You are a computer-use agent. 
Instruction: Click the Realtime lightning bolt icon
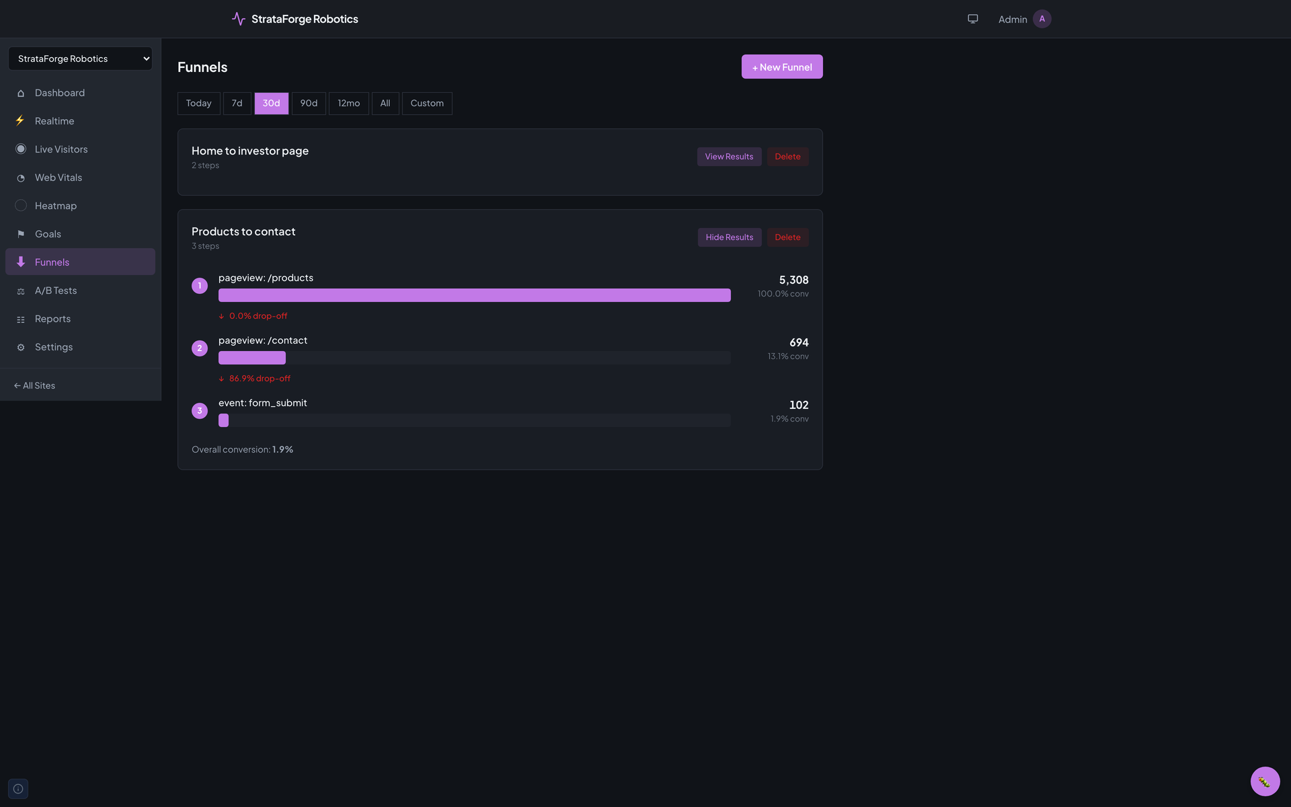point(21,121)
